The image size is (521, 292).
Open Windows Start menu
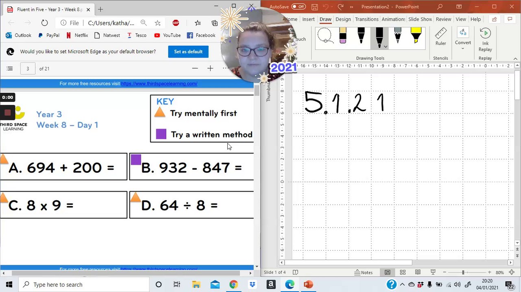pos(9,285)
